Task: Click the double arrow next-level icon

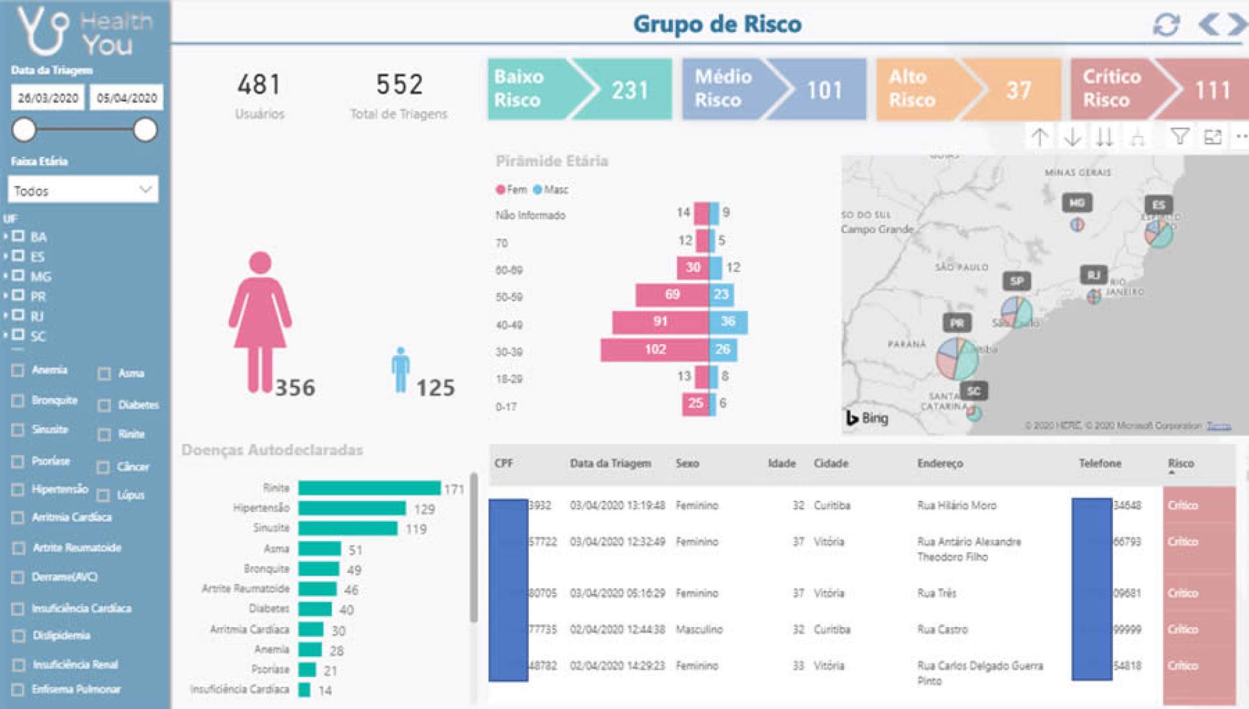Action: (1104, 137)
